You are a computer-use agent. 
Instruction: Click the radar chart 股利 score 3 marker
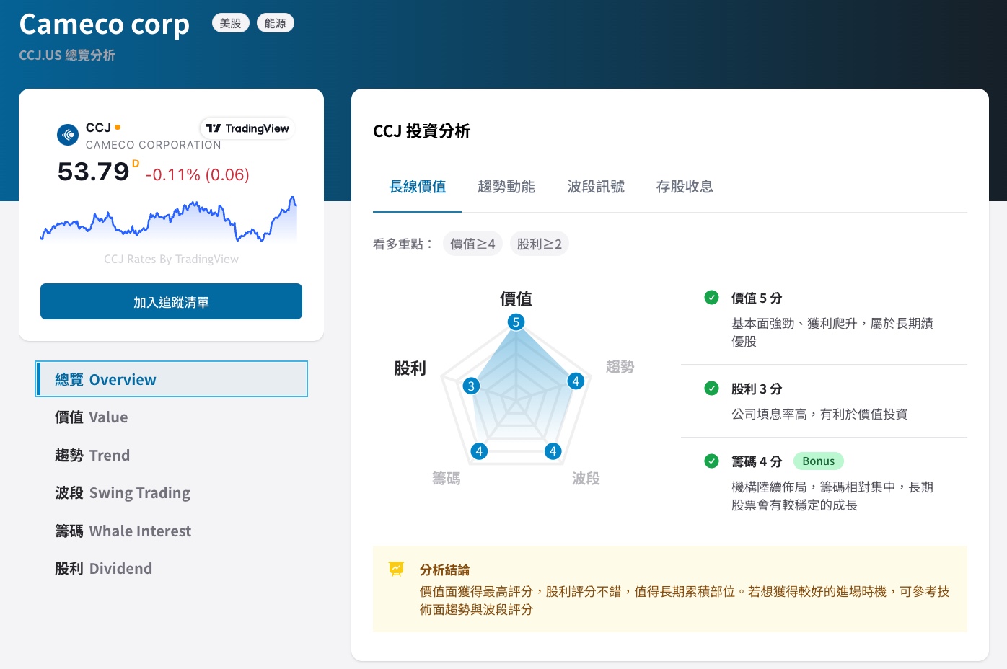471,386
